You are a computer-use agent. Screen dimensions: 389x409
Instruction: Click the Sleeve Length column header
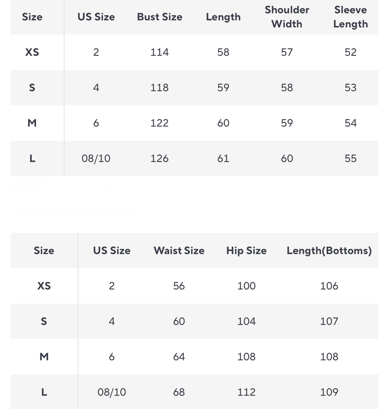350,17
